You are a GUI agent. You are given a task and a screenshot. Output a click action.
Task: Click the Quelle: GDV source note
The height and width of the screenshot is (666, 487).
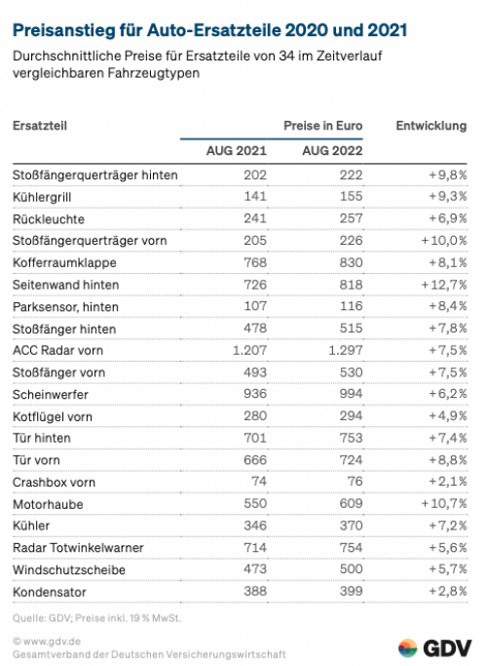coord(96,618)
